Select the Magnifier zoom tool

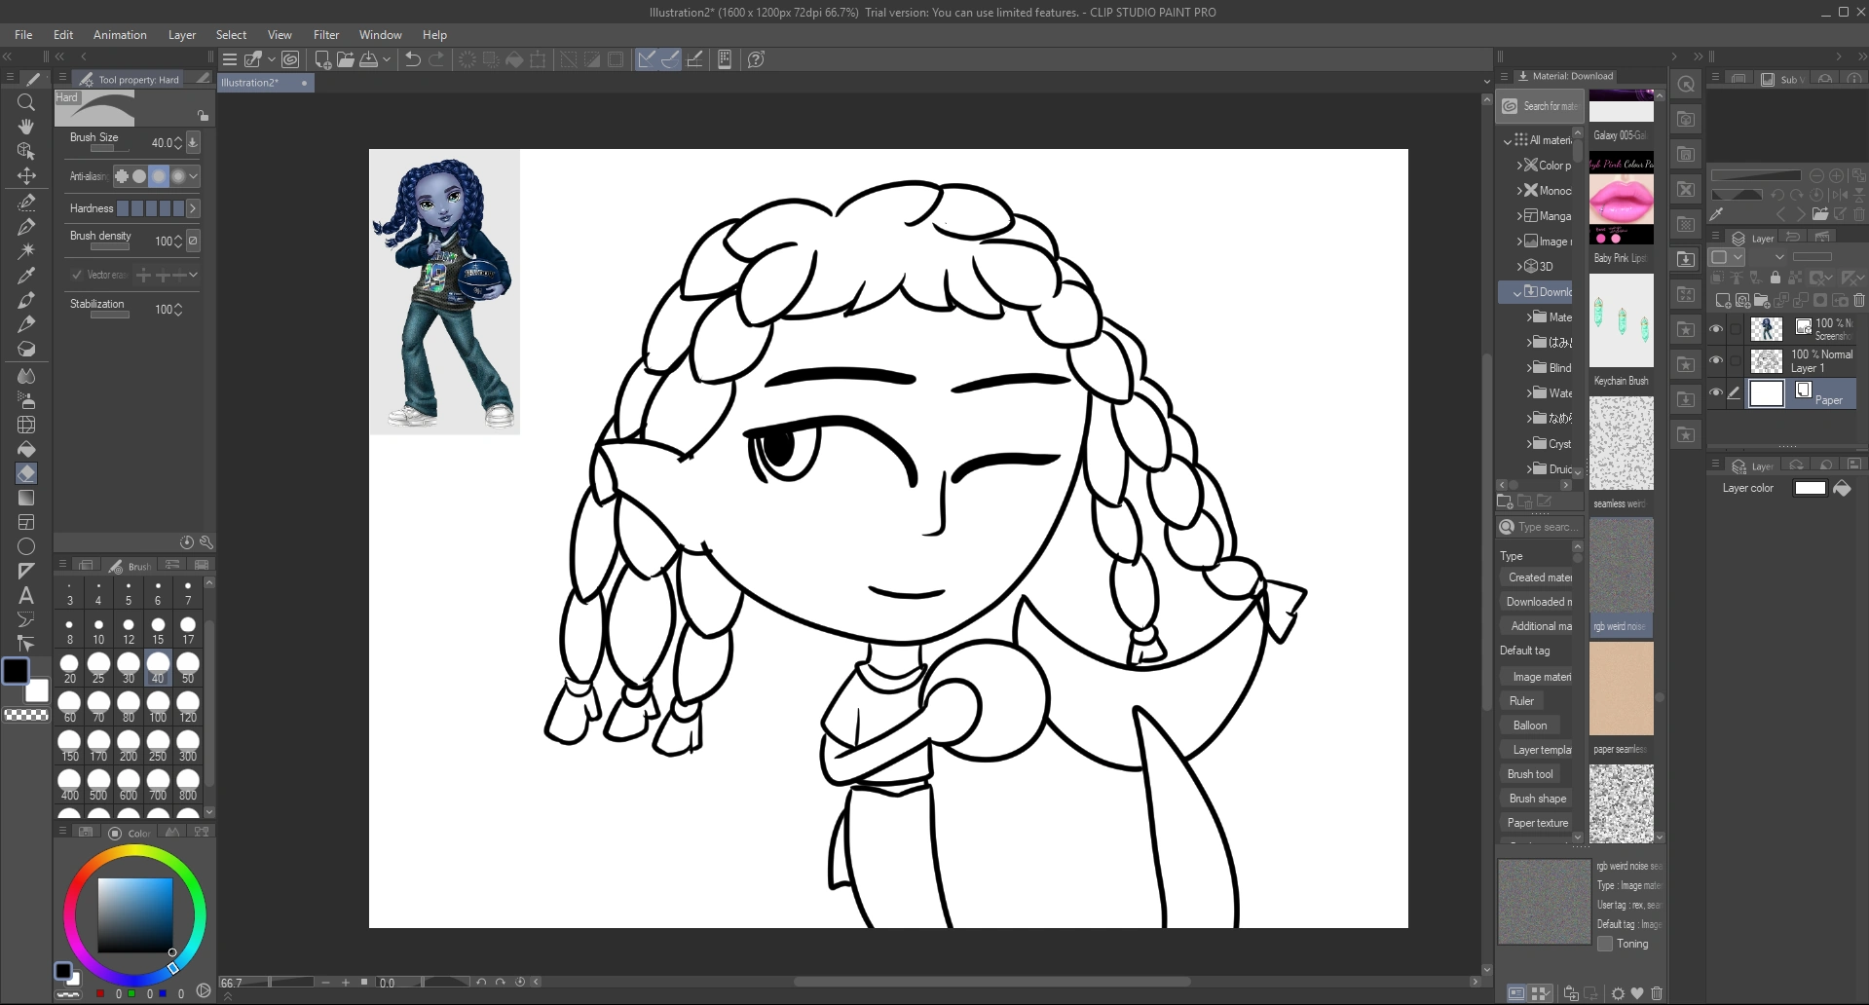[x=26, y=102]
